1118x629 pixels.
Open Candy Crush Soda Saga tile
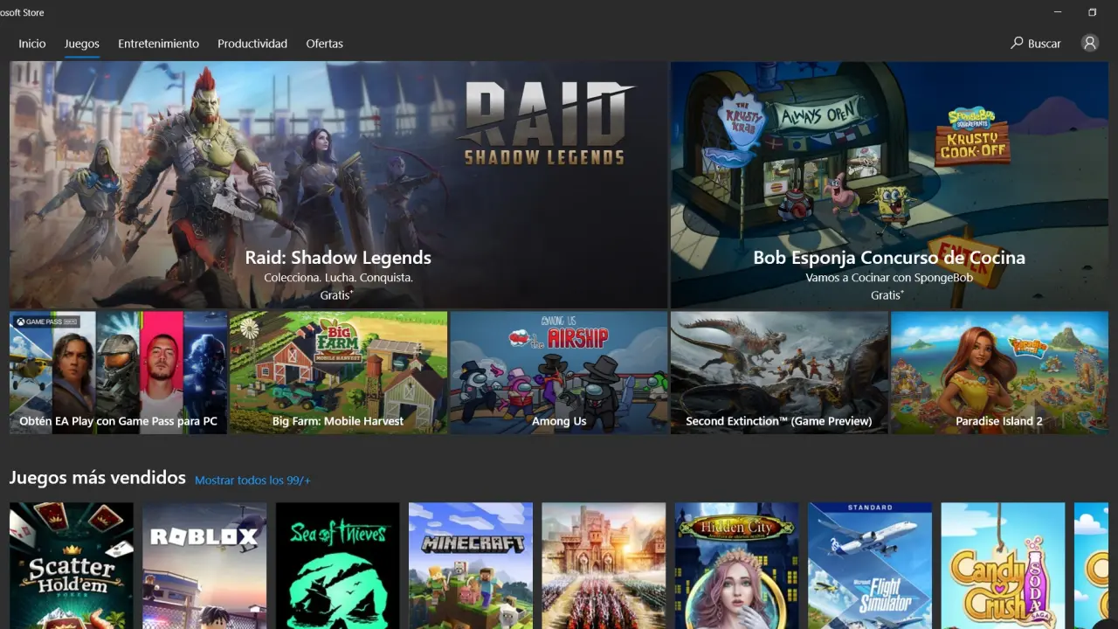coord(1003,564)
